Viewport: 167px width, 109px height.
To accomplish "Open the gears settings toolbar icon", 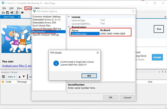I will tap(12, 13).
